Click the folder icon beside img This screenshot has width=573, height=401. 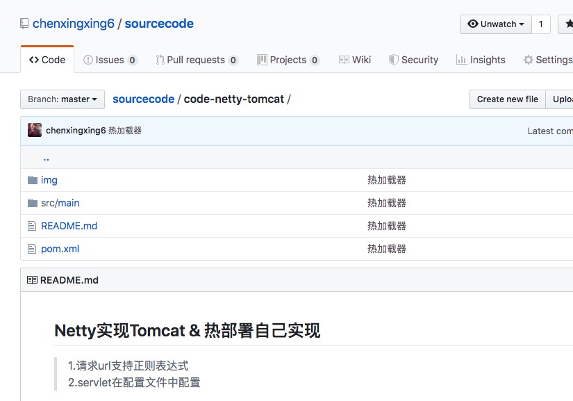[x=34, y=180]
